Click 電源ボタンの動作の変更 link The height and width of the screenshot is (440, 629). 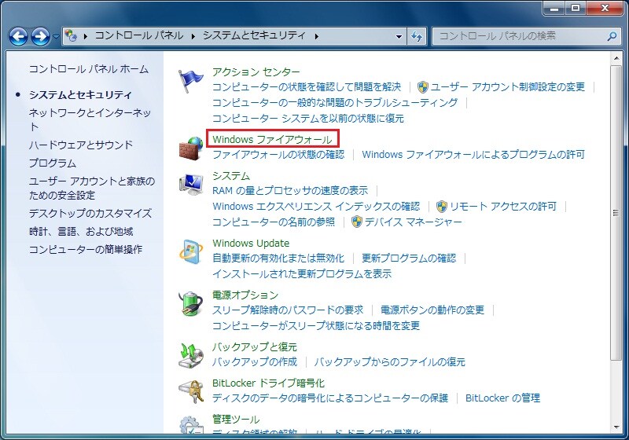click(x=432, y=310)
